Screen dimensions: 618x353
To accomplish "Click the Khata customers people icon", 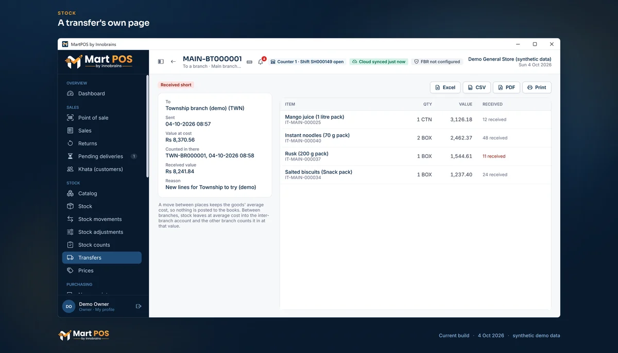I will (x=71, y=169).
